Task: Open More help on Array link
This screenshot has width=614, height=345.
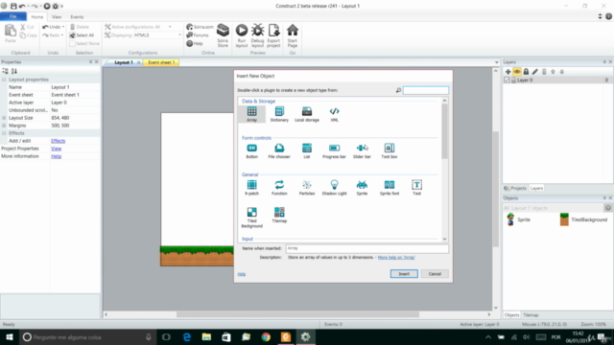Action: coord(396,258)
